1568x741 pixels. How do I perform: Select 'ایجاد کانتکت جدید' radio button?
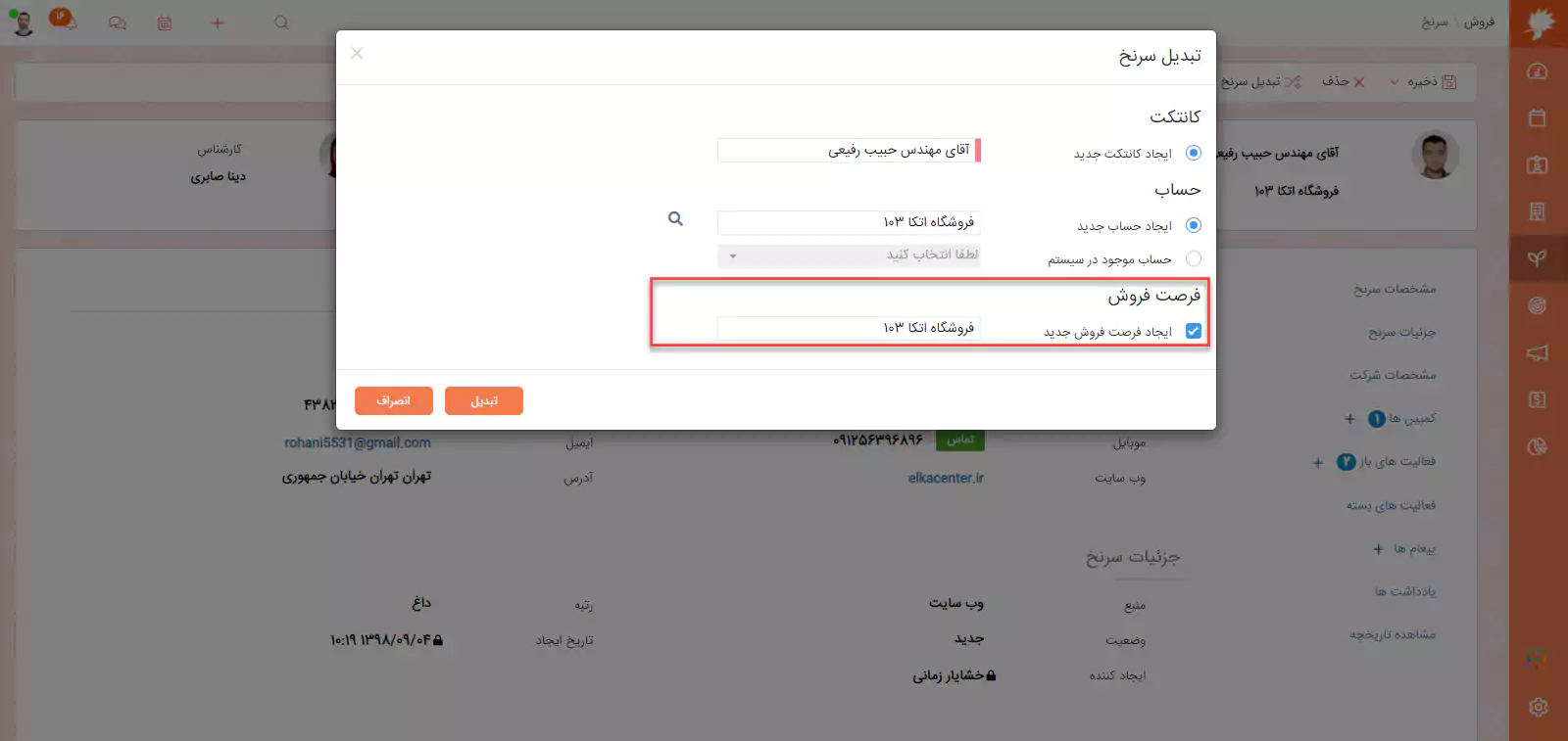coord(1193,153)
